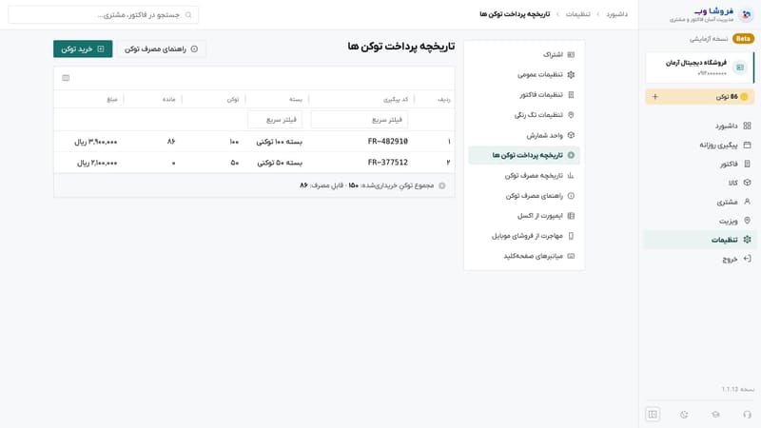
Task: Click the tracking code quick filter field
Action: click(x=360, y=120)
